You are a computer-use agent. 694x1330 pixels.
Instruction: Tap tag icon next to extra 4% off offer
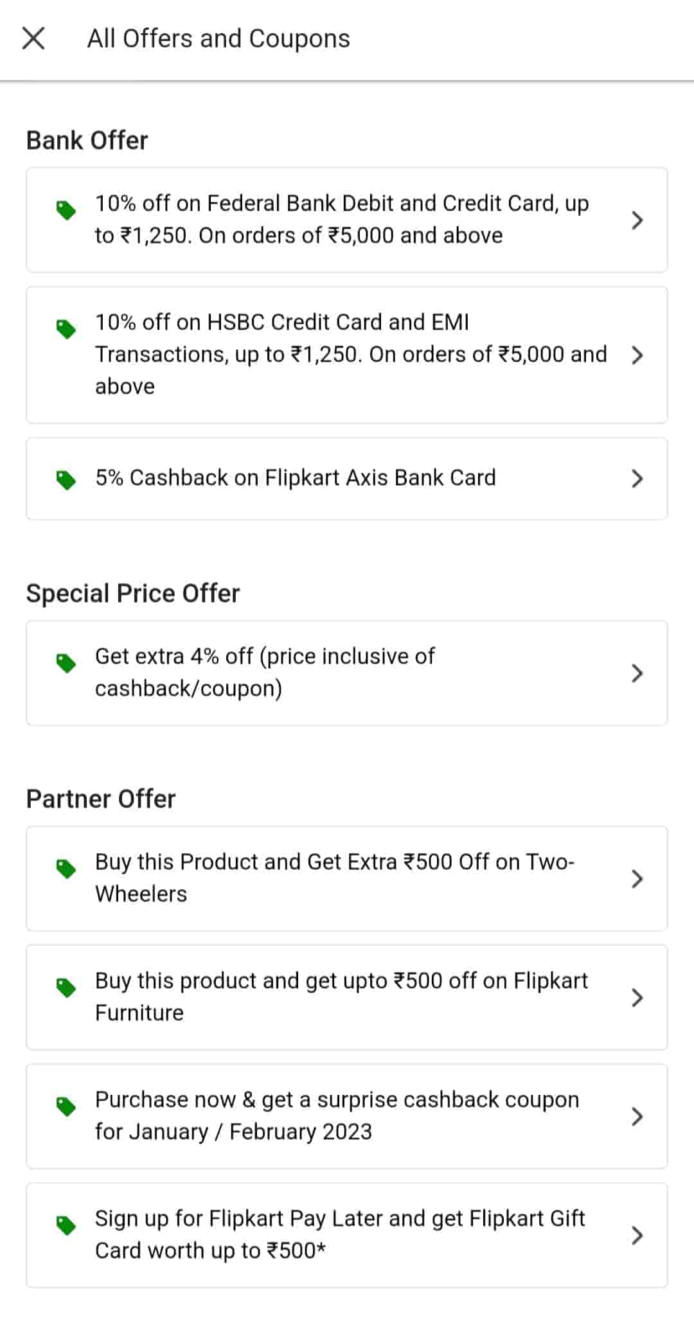pyautogui.click(x=66, y=662)
